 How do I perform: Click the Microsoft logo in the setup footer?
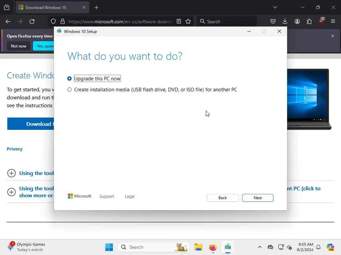80,196
